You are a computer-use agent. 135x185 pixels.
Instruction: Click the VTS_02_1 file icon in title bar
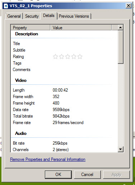(6, 6)
